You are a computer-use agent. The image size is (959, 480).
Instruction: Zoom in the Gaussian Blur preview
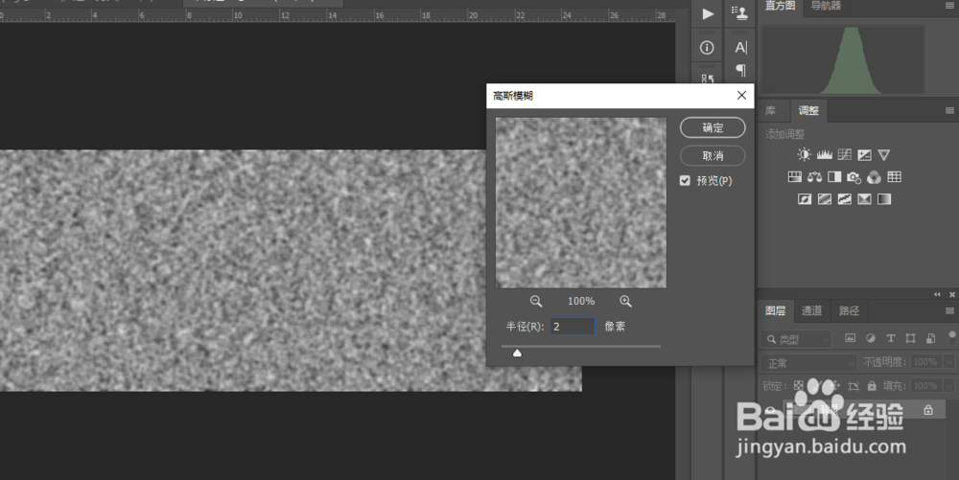click(625, 301)
